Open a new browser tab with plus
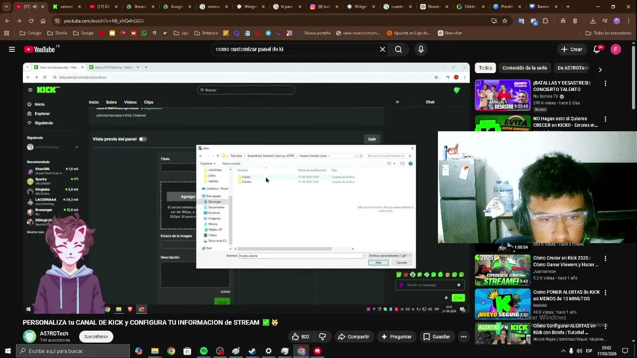The height and width of the screenshot is (358, 637). [x=568, y=6]
